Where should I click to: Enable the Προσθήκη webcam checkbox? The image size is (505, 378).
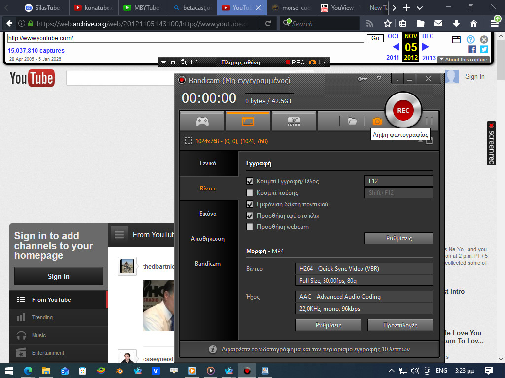tap(250, 227)
